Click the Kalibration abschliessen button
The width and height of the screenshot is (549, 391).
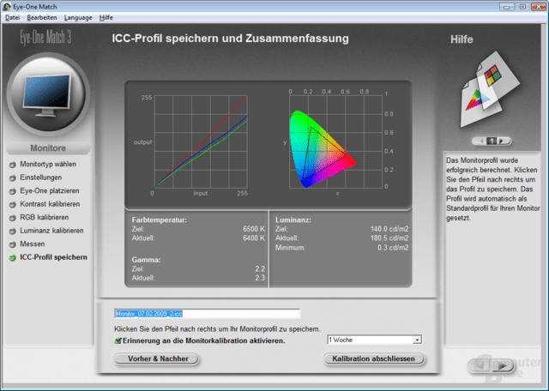374,358
